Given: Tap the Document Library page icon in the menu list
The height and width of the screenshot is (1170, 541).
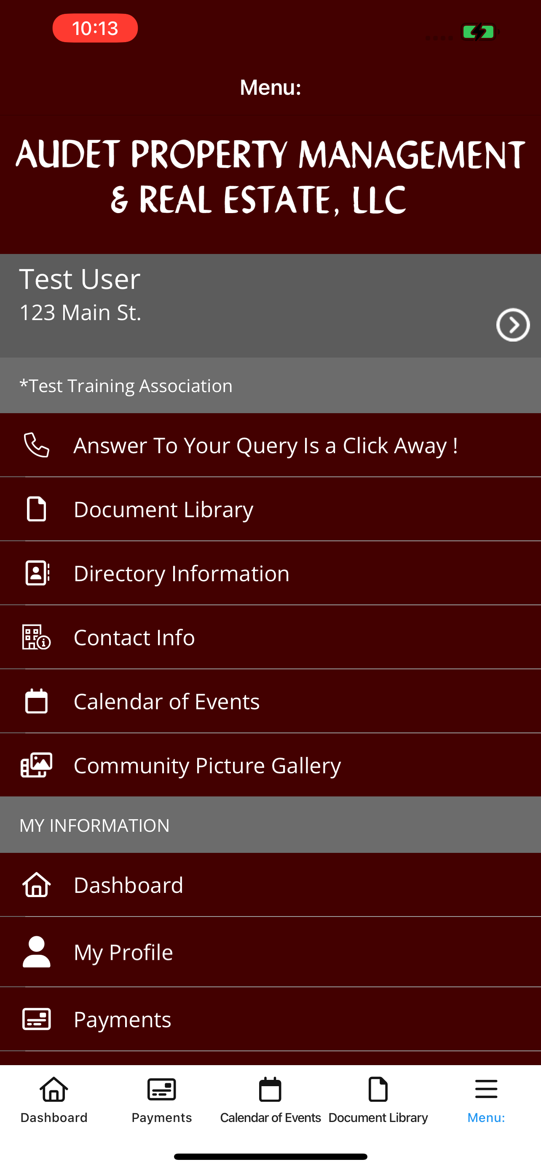Looking at the screenshot, I should 36,509.
